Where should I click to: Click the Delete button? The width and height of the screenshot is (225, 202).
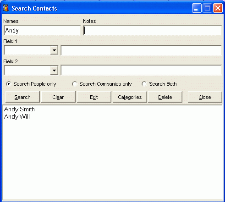tap(165, 97)
